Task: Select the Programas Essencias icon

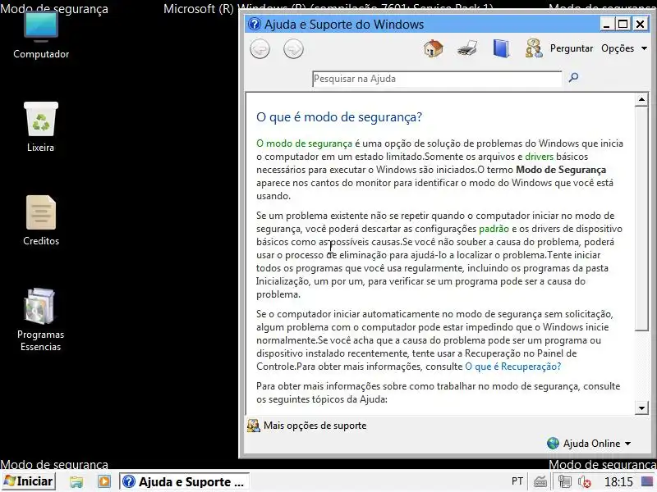Action: pos(40,320)
